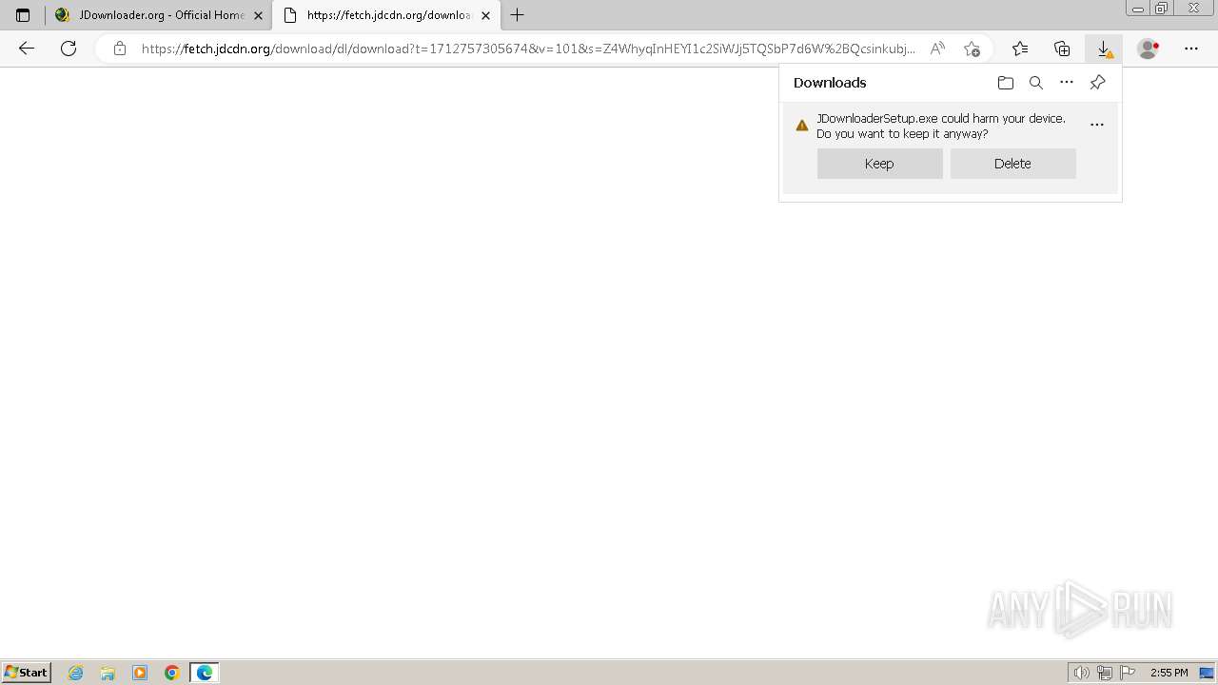Image resolution: width=1218 pixels, height=685 pixels.
Task: Open the browser profile menu
Action: point(1149,49)
